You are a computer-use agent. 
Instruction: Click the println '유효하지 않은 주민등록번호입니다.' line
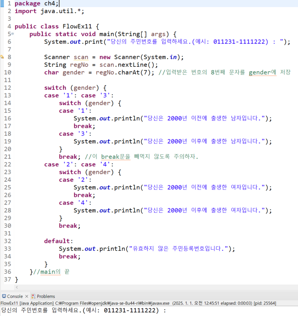[x=147, y=249]
